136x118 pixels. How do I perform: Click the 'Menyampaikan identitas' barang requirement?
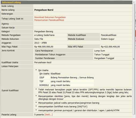pos(85,98)
